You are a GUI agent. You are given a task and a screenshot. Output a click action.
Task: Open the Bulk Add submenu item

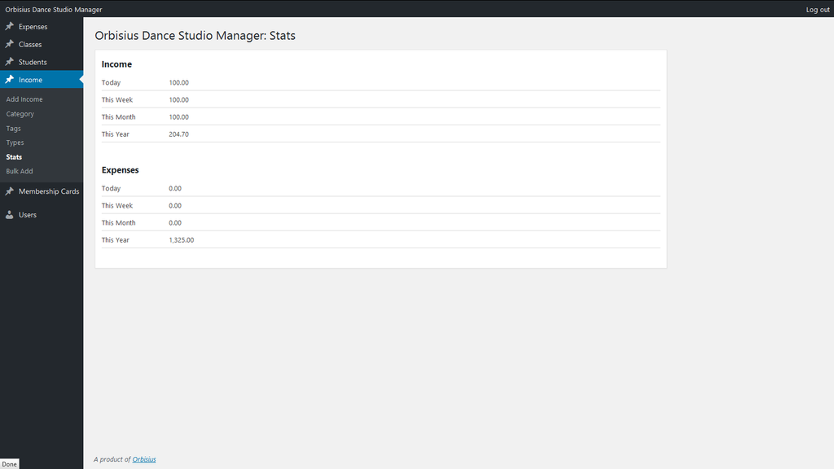20,171
